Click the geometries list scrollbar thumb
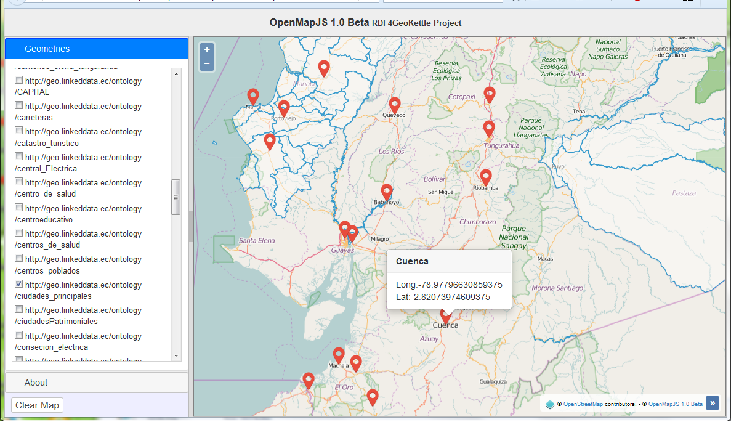The image size is (731, 422). tap(176, 197)
